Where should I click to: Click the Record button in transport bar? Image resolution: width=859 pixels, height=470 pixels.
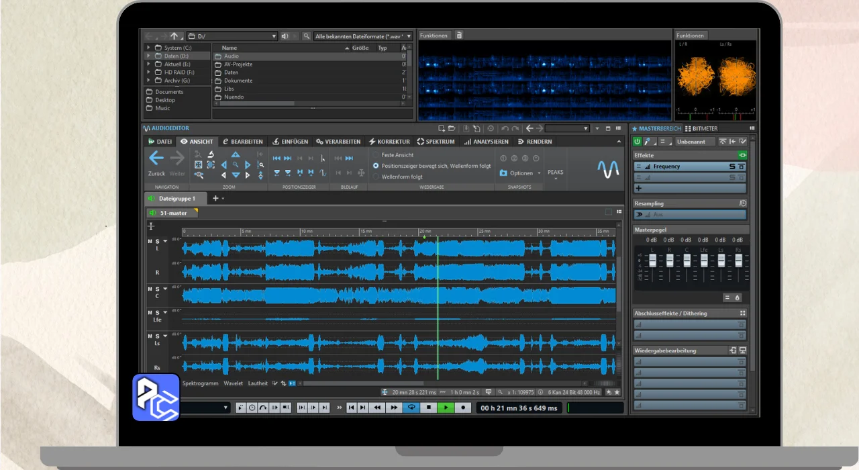click(462, 408)
